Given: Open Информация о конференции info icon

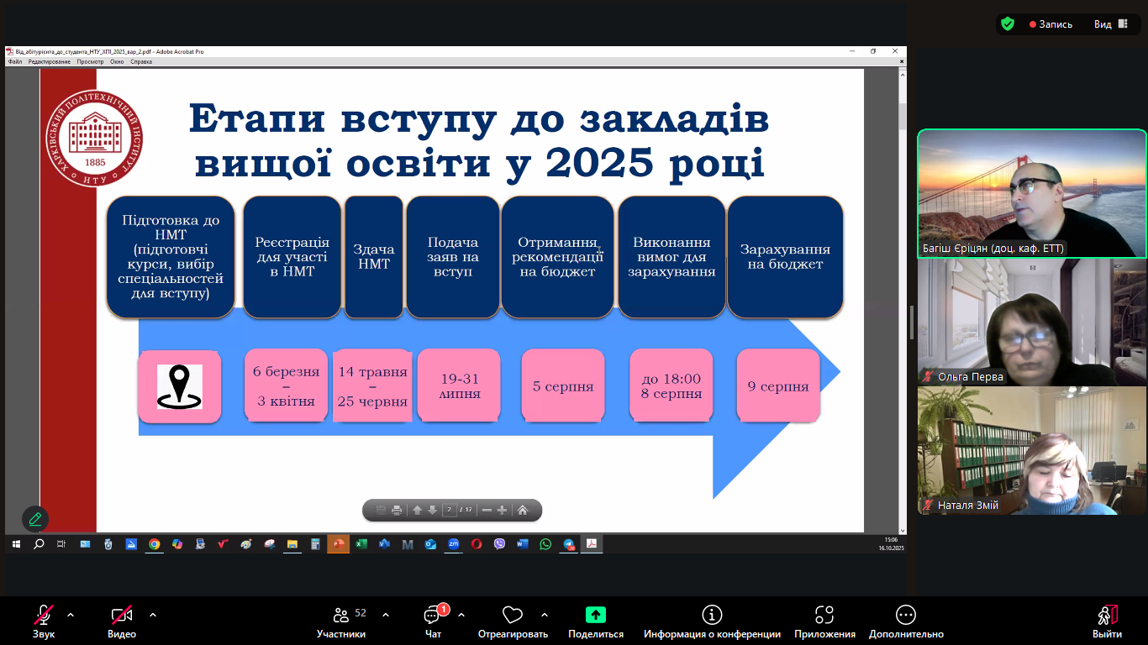Looking at the screenshot, I should pos(712,621).
